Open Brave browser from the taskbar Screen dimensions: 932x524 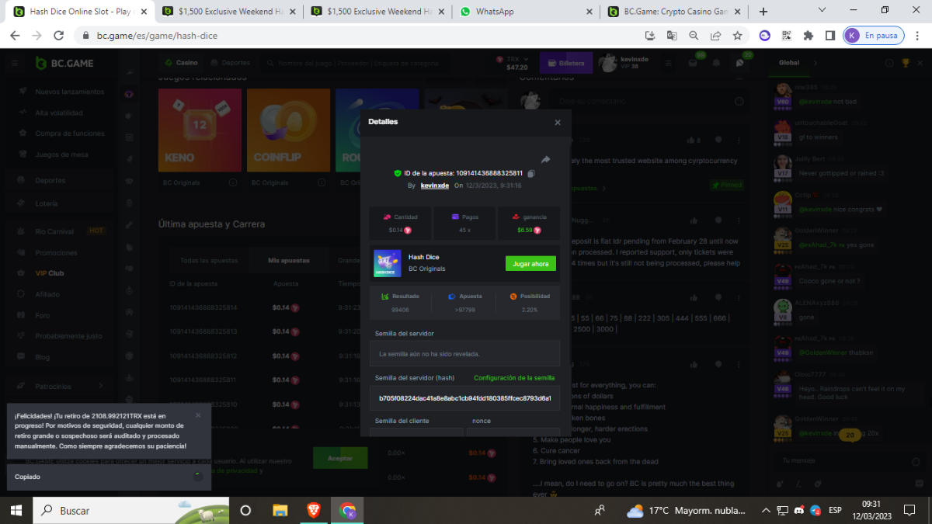point(313,510)
